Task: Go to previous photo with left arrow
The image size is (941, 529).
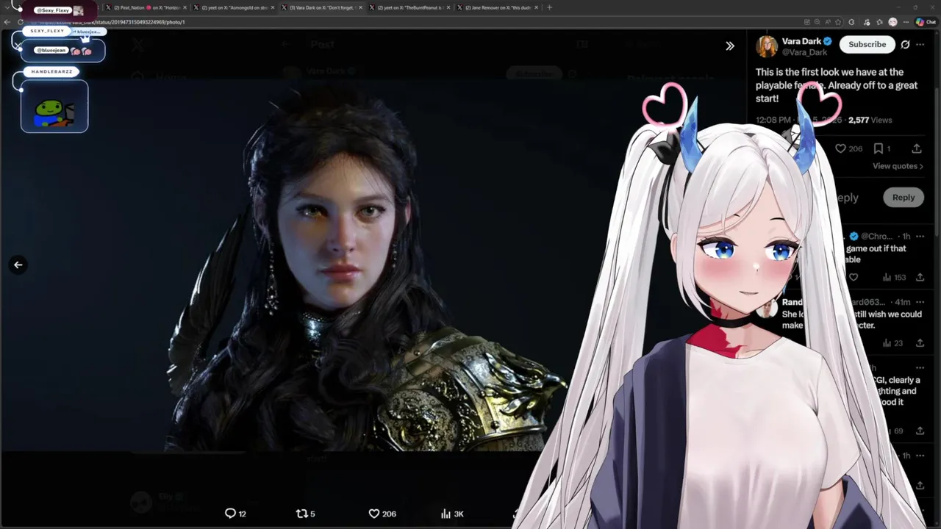Action: click(18, 265)
